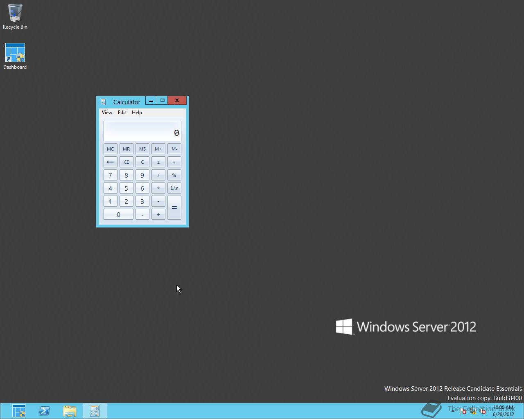Click digit 5 on the calculator
The width and height of the screenshot is (524, 419).
coord(126,188)
